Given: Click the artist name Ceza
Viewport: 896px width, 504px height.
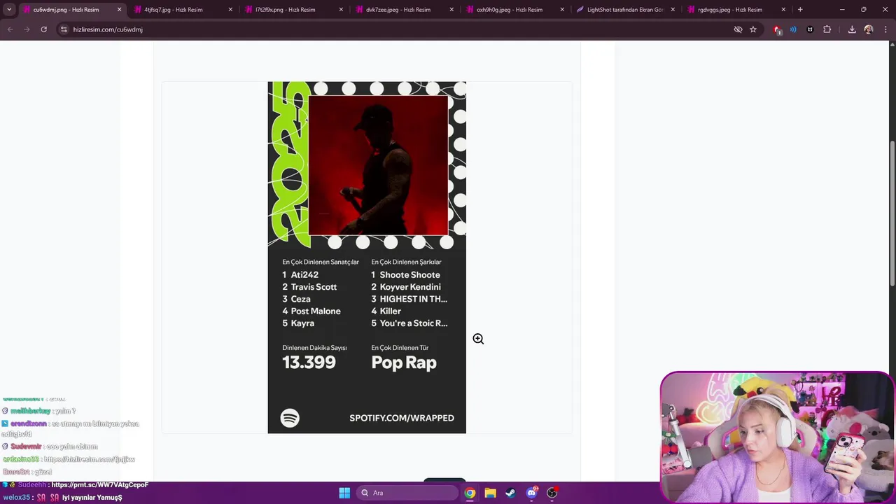Looking at the screenshot, I should tap(300, 299).
